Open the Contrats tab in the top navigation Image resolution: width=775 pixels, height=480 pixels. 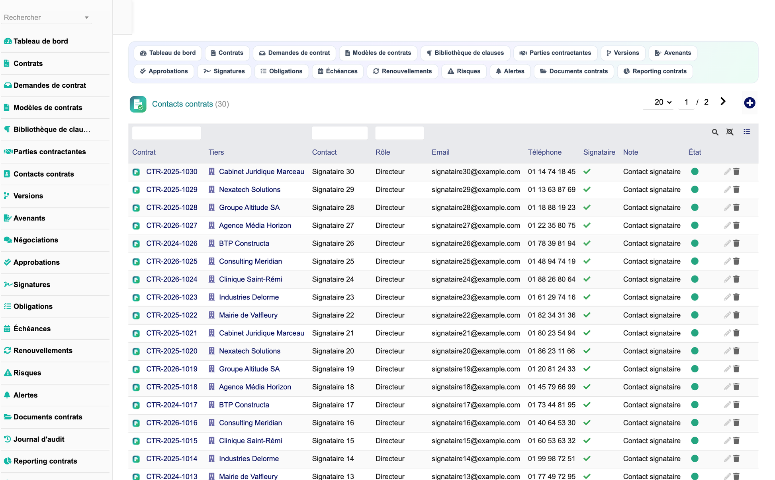coord(227,53)
